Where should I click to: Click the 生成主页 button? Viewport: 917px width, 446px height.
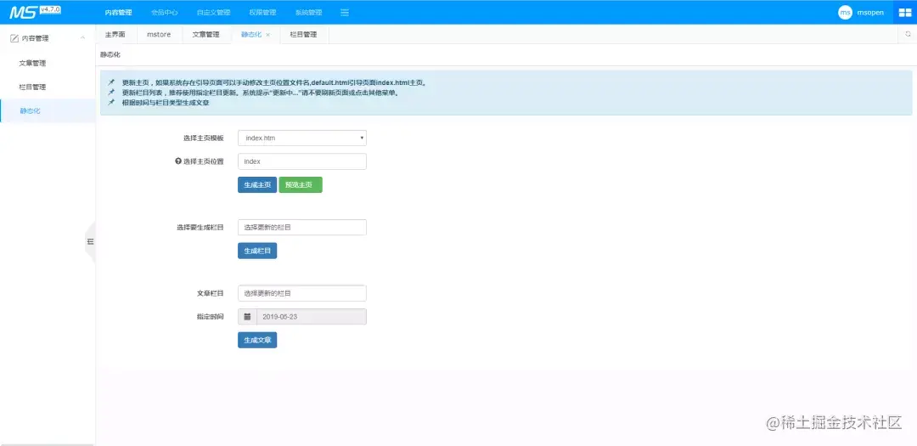[x=257, y=184]
